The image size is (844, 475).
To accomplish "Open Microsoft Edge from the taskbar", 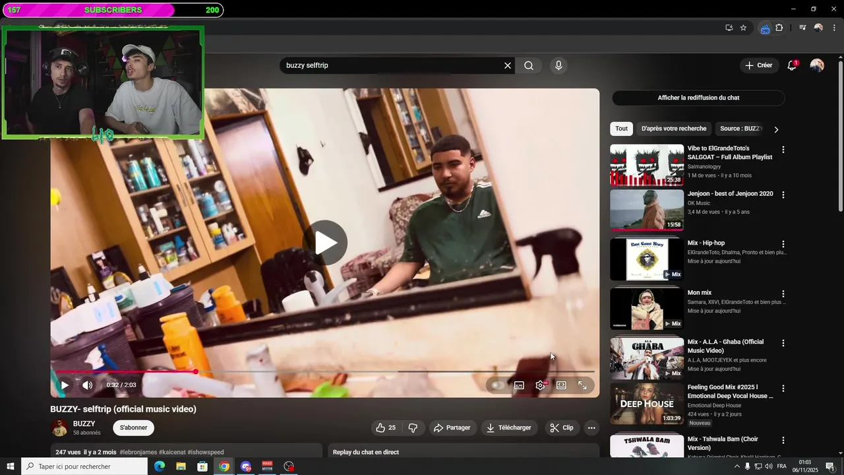I will click(x=159, y=466).
